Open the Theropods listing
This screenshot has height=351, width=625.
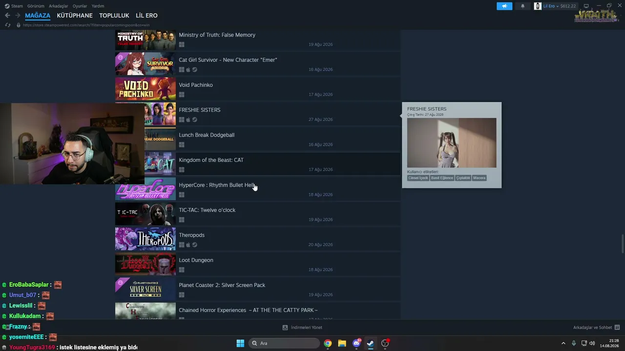[258, 239]
